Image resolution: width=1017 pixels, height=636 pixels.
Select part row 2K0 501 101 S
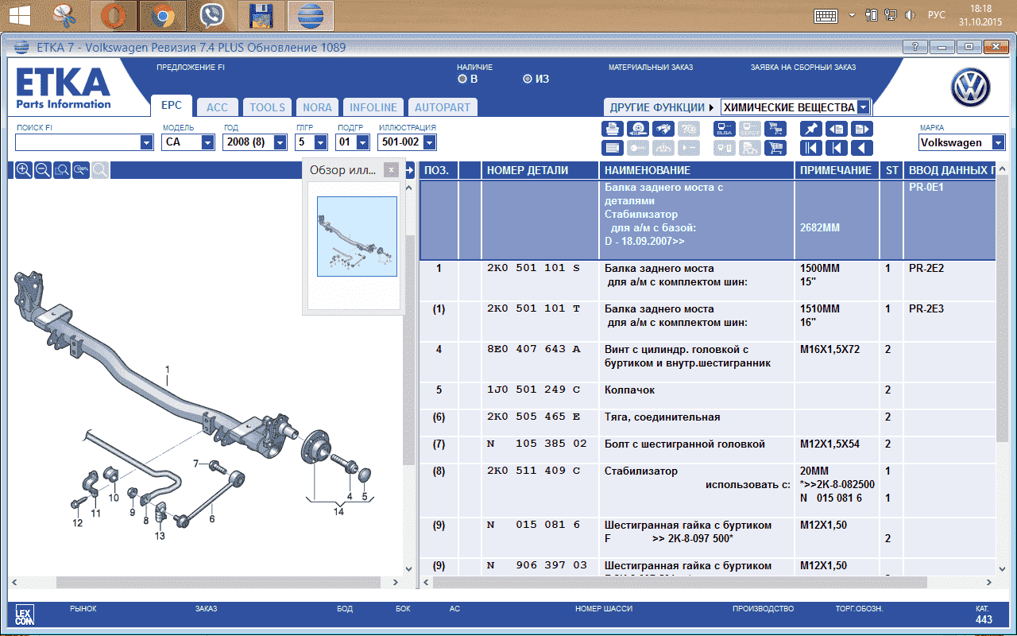coord(707,281)
